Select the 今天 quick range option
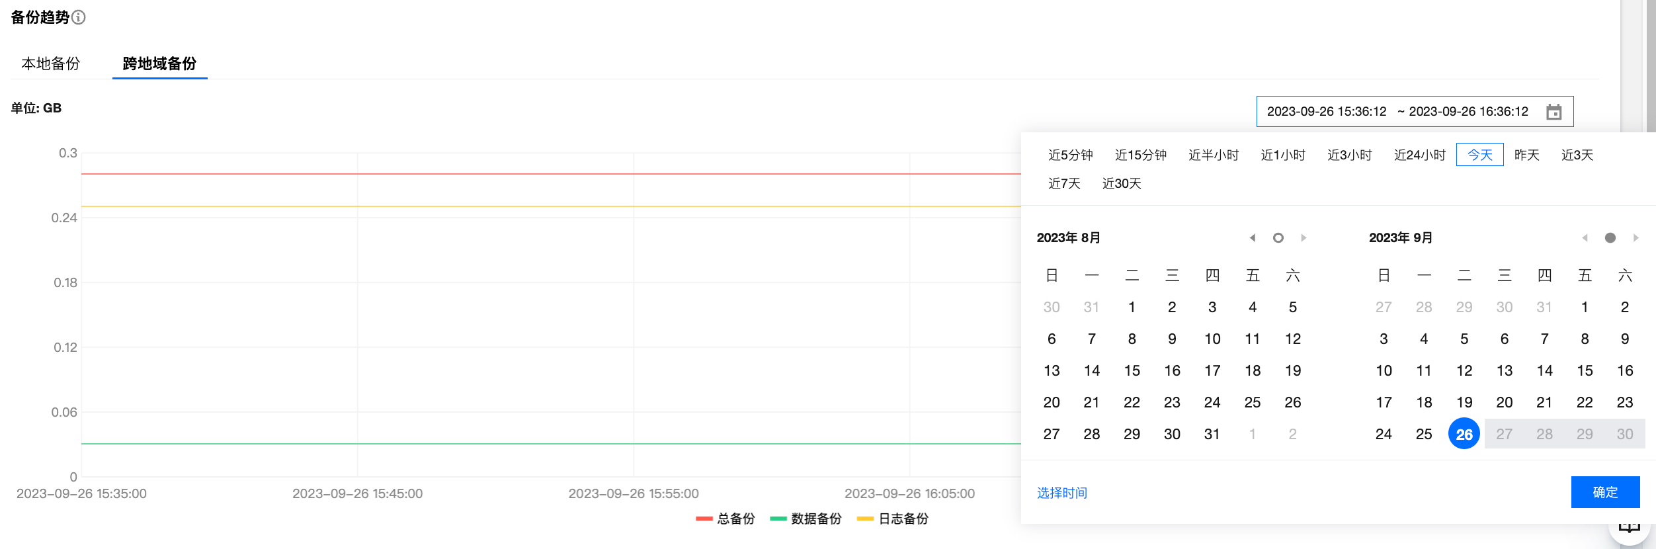1656x549 pixels. click(1479, 155)
